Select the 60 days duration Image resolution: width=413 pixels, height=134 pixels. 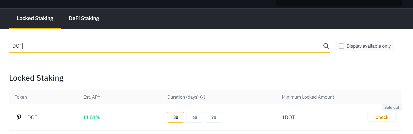pos(195,117)
